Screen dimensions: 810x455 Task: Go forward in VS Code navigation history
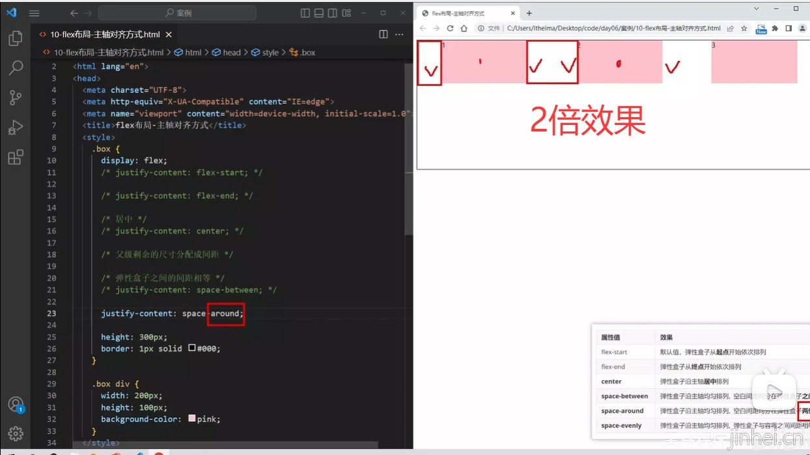tap(89, 13)
